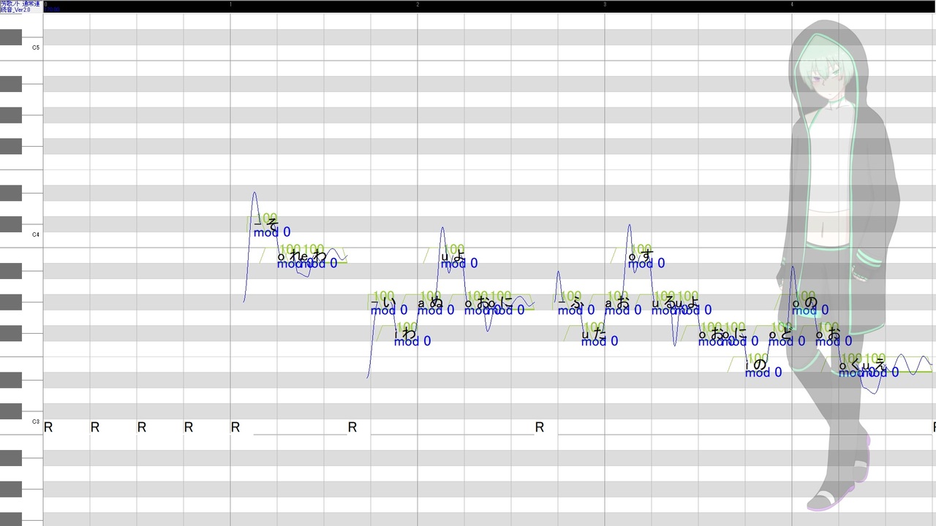Click the voicebank name label ending Ver2.0
The image size is (936, 526).
coord(21,7)
